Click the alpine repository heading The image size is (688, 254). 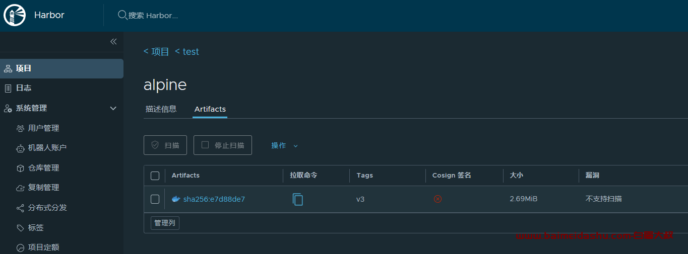coord(165,84)
